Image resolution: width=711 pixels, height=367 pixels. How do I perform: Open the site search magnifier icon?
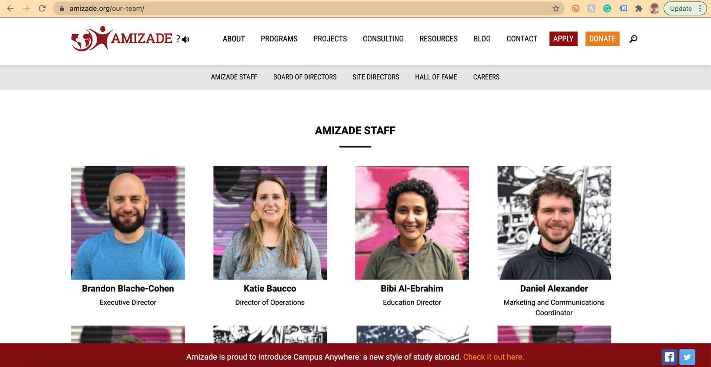click(x=633, y=39)
